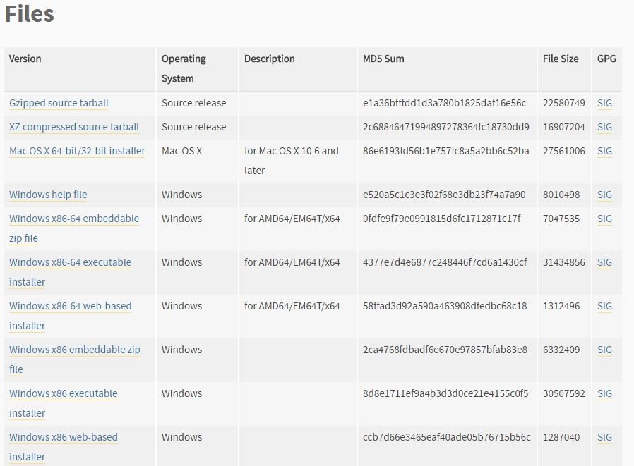Click 'Source release' in the Gzipped tarball row
The width and height of the screenshot is (634, 466).
(193, 103)
